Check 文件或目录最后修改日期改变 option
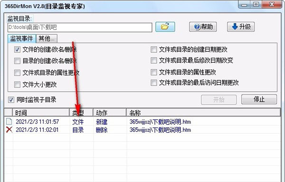The width and height of the screenshot is (285, 182). pos(154,60)
